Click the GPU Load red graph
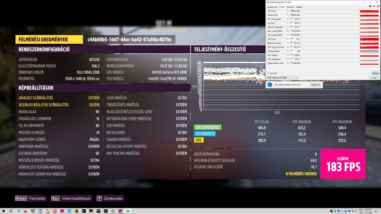The width and height of the screenshot is (381, 214). pyautogui.click(x=370, y=39)
